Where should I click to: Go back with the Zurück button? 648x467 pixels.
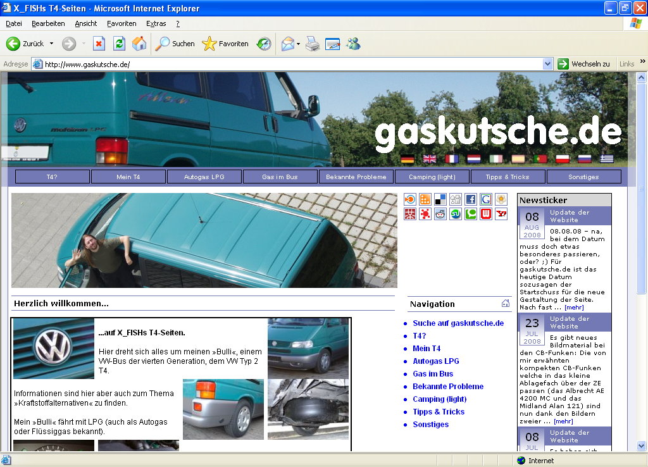pos(25,44)
